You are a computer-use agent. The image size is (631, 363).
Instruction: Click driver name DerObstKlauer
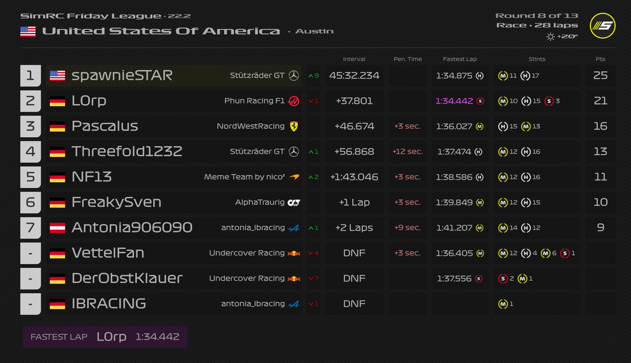point(127,279)
